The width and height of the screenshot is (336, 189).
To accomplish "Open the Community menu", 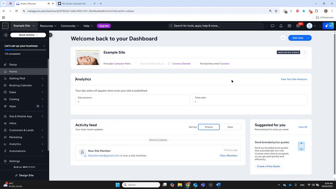I will pyautogui.click(x=70, y=26).
